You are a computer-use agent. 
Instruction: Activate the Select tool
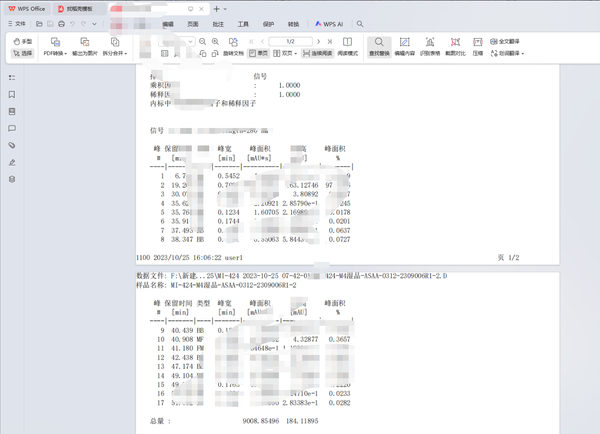tap(23, 53)
